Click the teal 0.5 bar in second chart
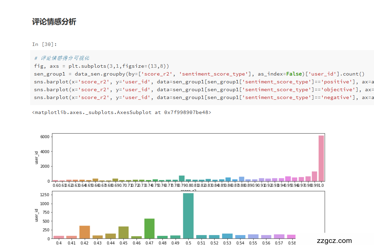Image resolution: width=374 pixels, height=245 pixels. click(x=188, y=216)
